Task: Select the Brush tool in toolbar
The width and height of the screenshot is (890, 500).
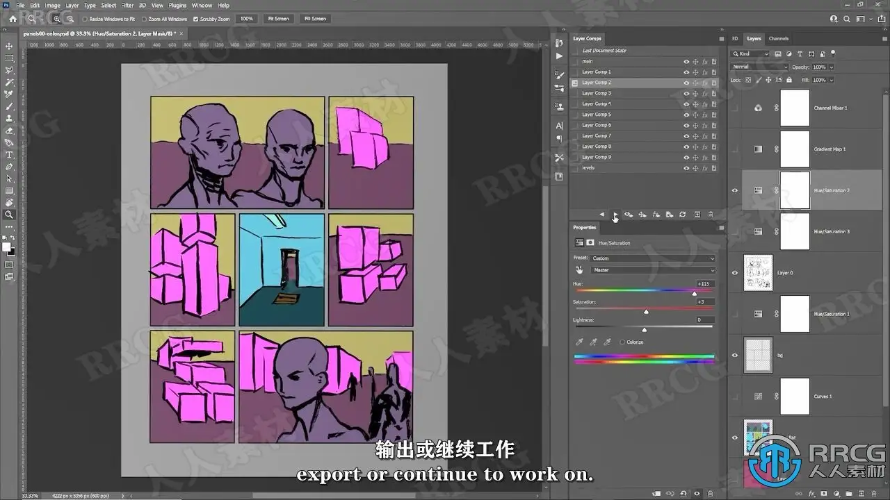Action: [x=9, y=107]
